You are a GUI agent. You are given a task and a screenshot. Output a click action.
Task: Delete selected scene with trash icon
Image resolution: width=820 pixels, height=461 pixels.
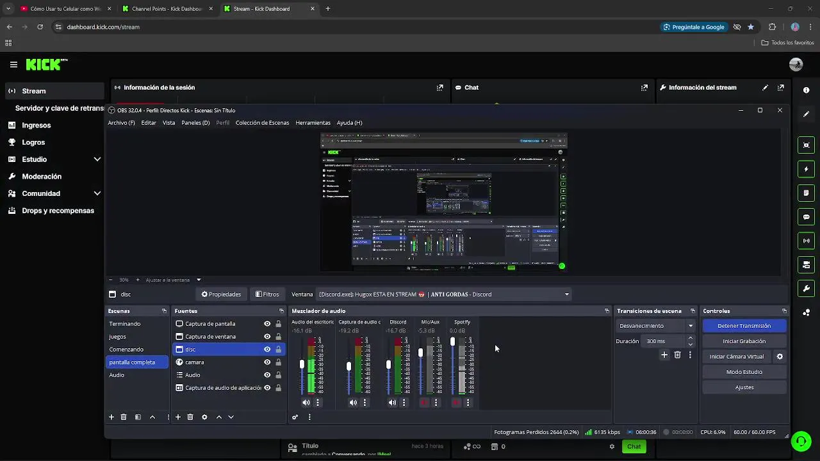click(x=124, y=417)
